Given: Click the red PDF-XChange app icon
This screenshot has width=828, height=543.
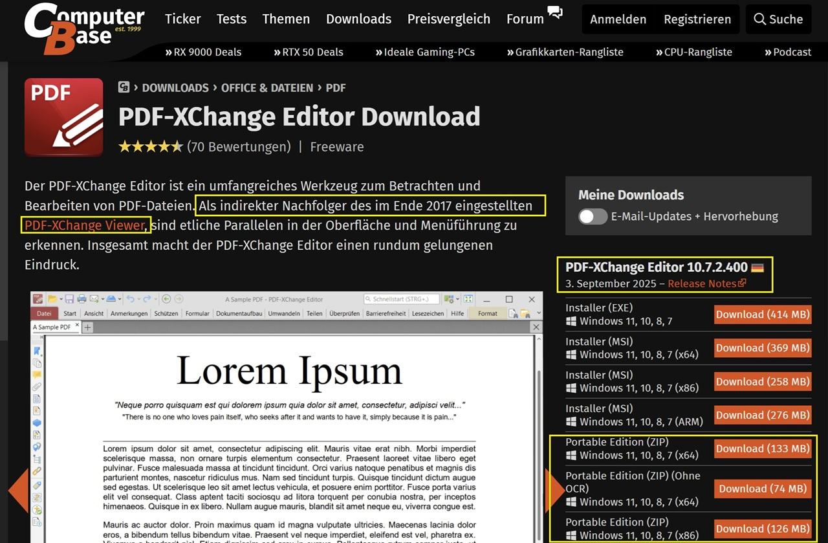Looking at the screenshot, I should [x=63, y=117].
